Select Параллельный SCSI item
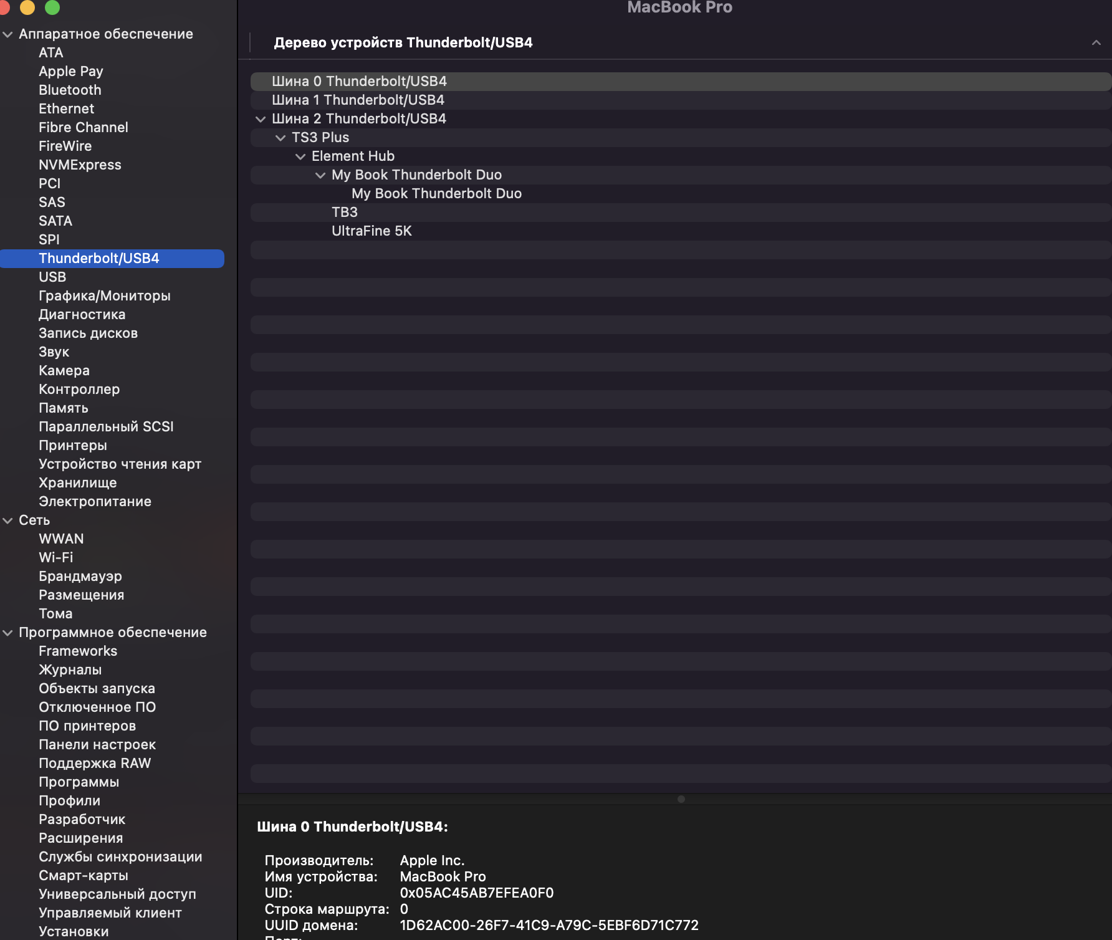The height and width of the screenshot is (940, 1112). pyautogui.click(x=106, y=427)
